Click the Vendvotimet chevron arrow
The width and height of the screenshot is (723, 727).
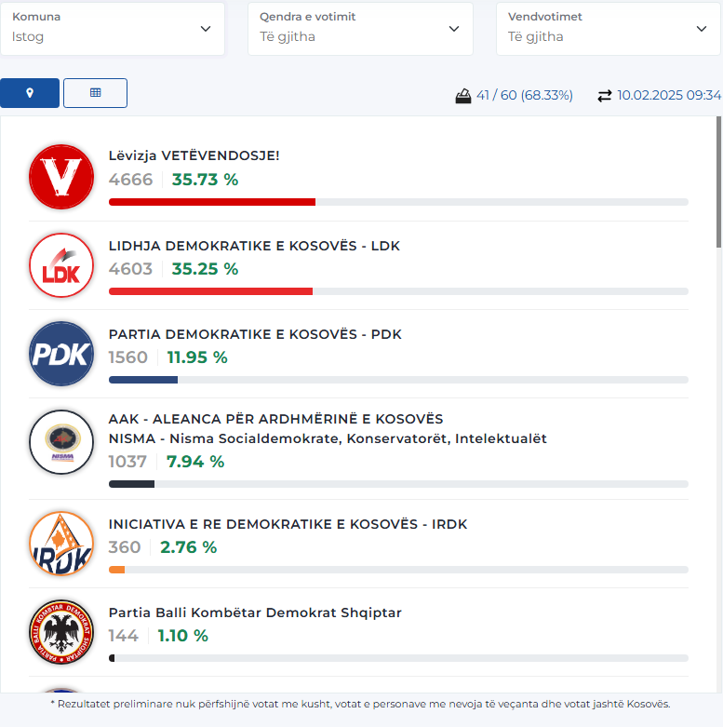(x=702, y=29)
